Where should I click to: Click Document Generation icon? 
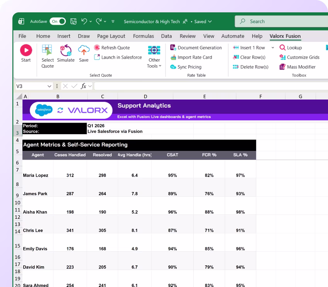(x=173, y=47)
